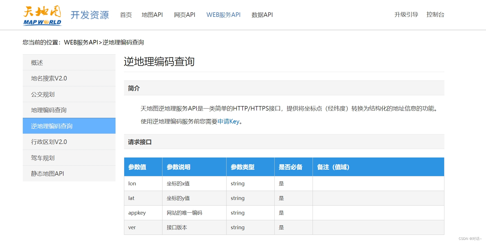
Task: Select the lat parameter cell
Action: coord(143,198)
